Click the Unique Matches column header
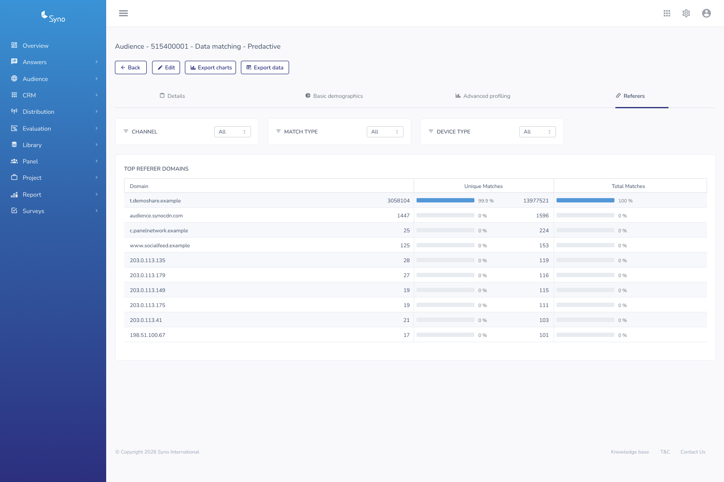Screen dimensions: 724x482 484,186
